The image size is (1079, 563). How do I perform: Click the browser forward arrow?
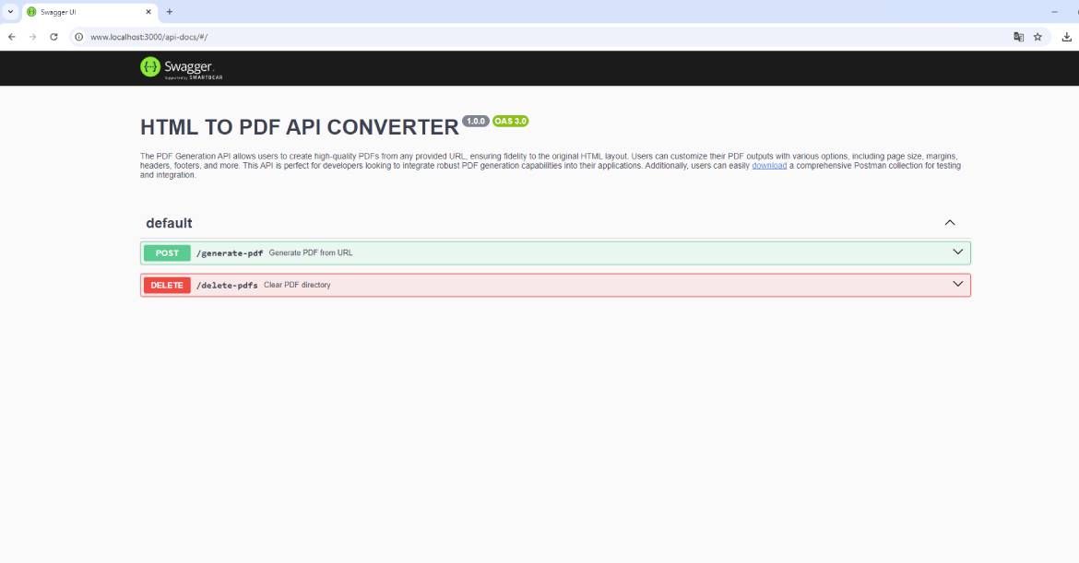(32, 37)
